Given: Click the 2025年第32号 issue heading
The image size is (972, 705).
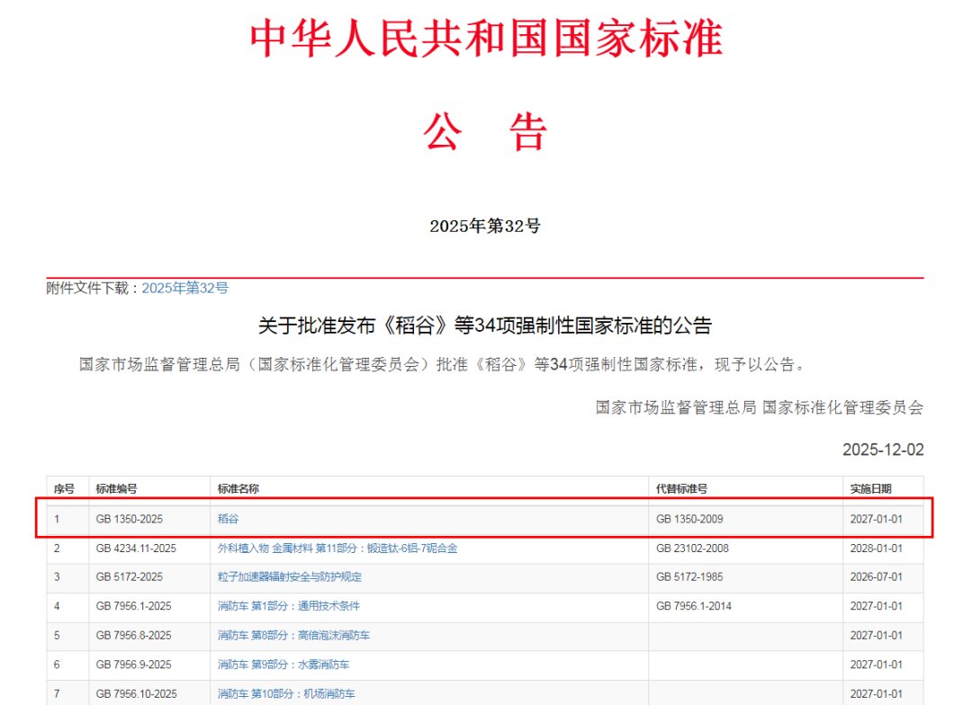Looking at the screenshot, I should (486, 226).
